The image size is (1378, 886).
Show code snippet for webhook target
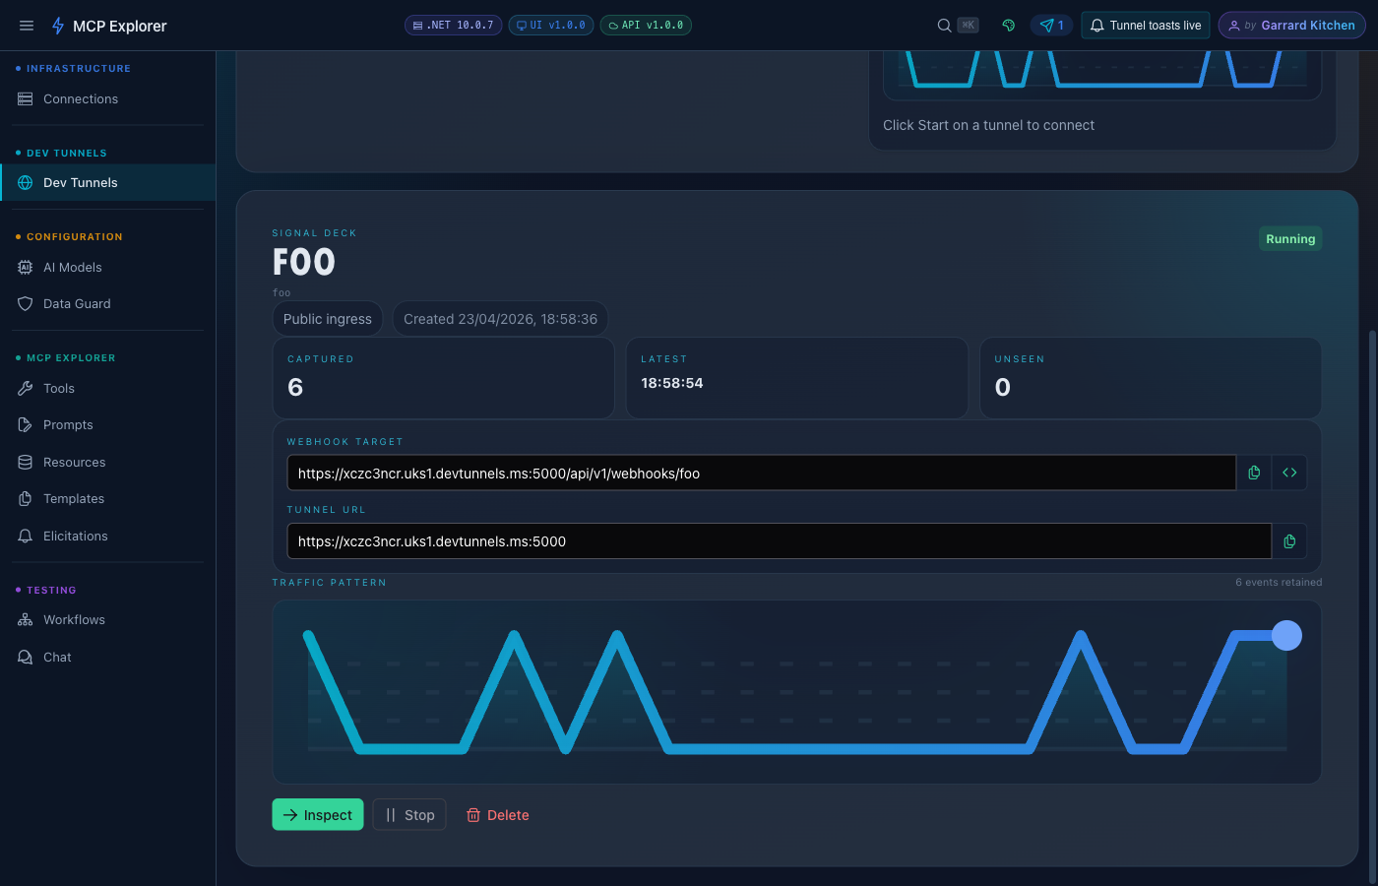[1289, 473]
